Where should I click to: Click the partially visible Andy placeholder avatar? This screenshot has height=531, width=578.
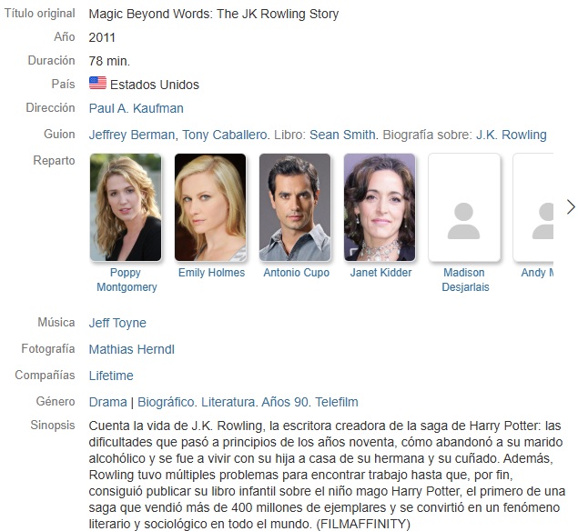click(533, 207)
